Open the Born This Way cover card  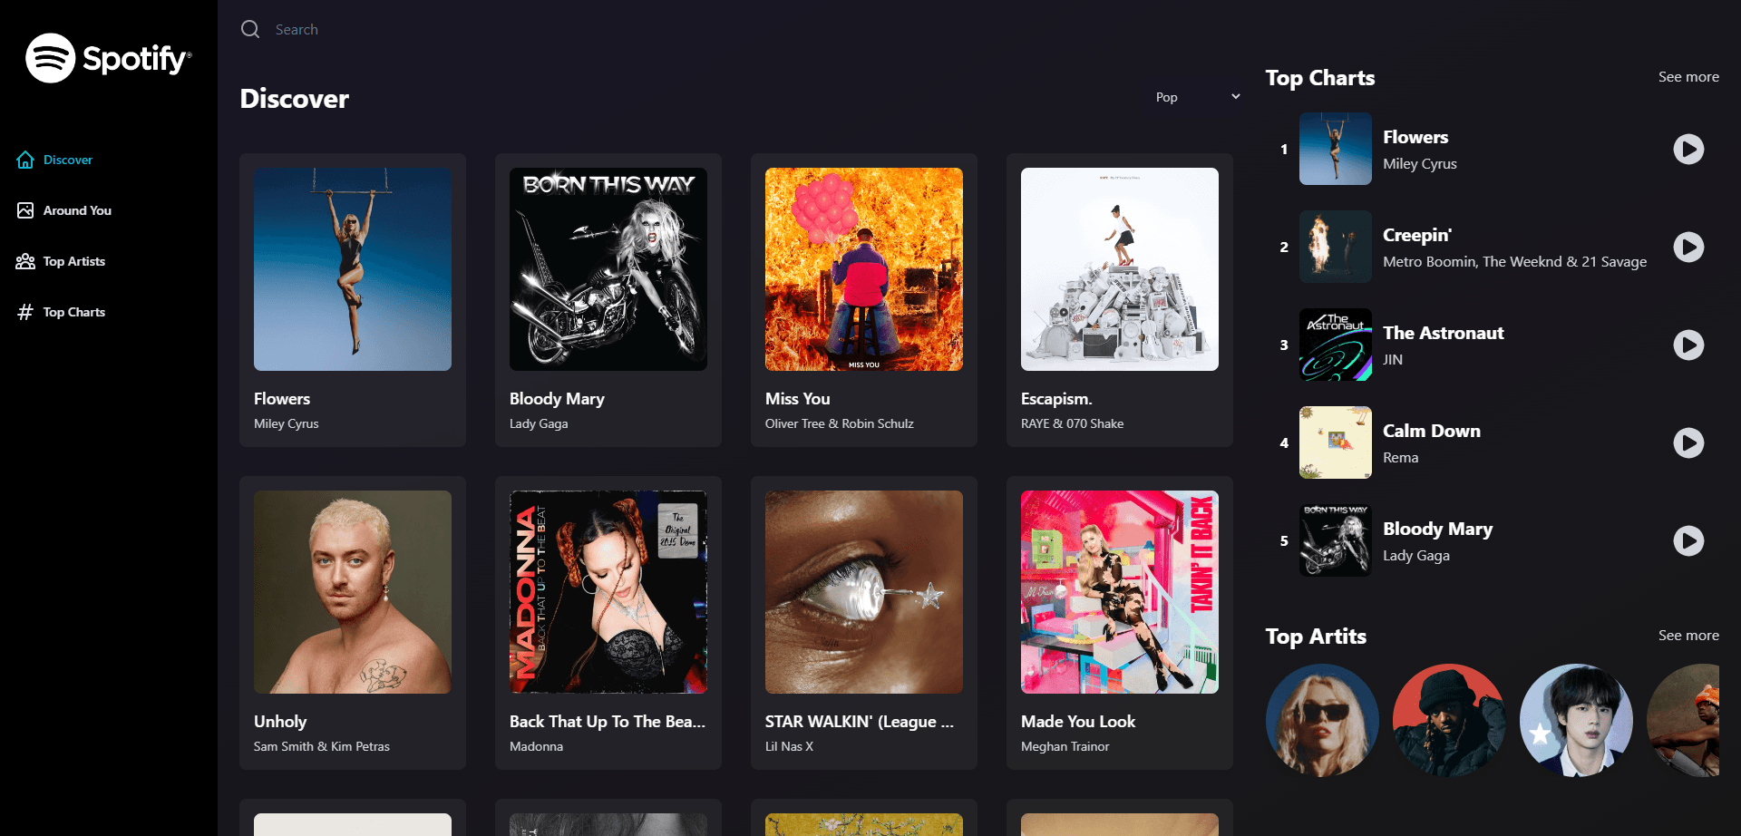pyautogui.click(x=608, y=269)
